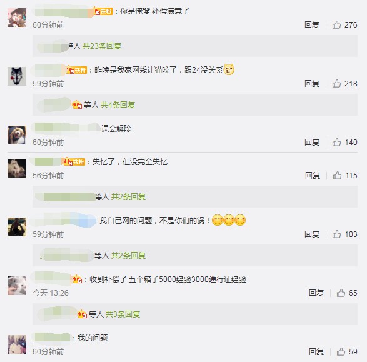
Task: Expand the 共23条回复 thread
Action: 102,46
